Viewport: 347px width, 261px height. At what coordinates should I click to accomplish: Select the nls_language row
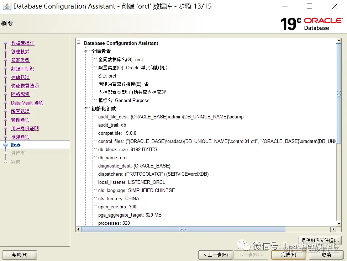pyautogui.click(x=137, y=191)
